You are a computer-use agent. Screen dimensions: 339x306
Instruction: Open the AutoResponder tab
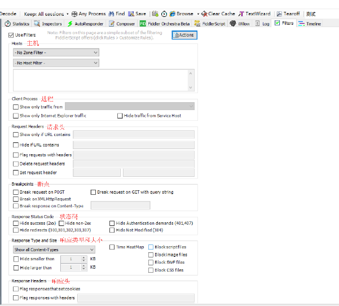(x=85, y=24)
